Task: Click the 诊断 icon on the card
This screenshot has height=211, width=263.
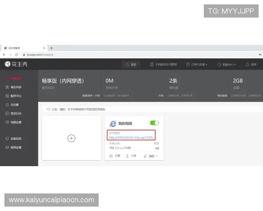Action: pos(111,156)
